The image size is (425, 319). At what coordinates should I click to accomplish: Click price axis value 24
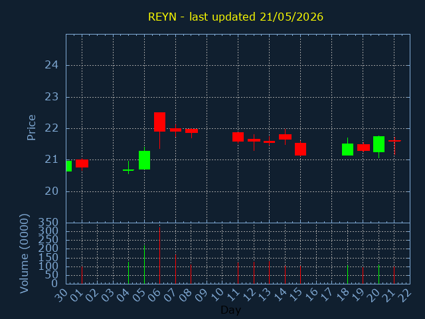coord(52,65)
